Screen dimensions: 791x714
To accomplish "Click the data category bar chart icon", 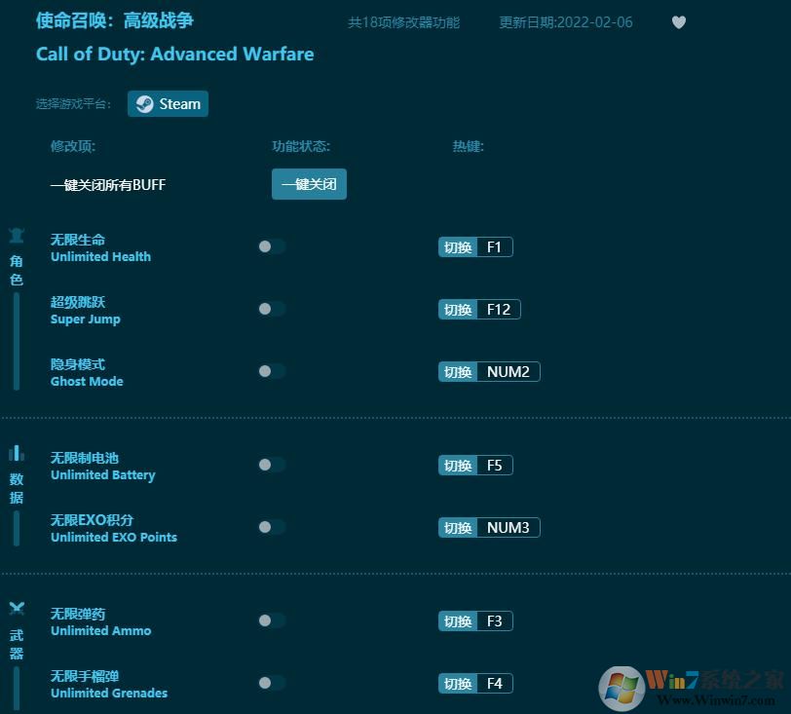I will pos(17,453).
